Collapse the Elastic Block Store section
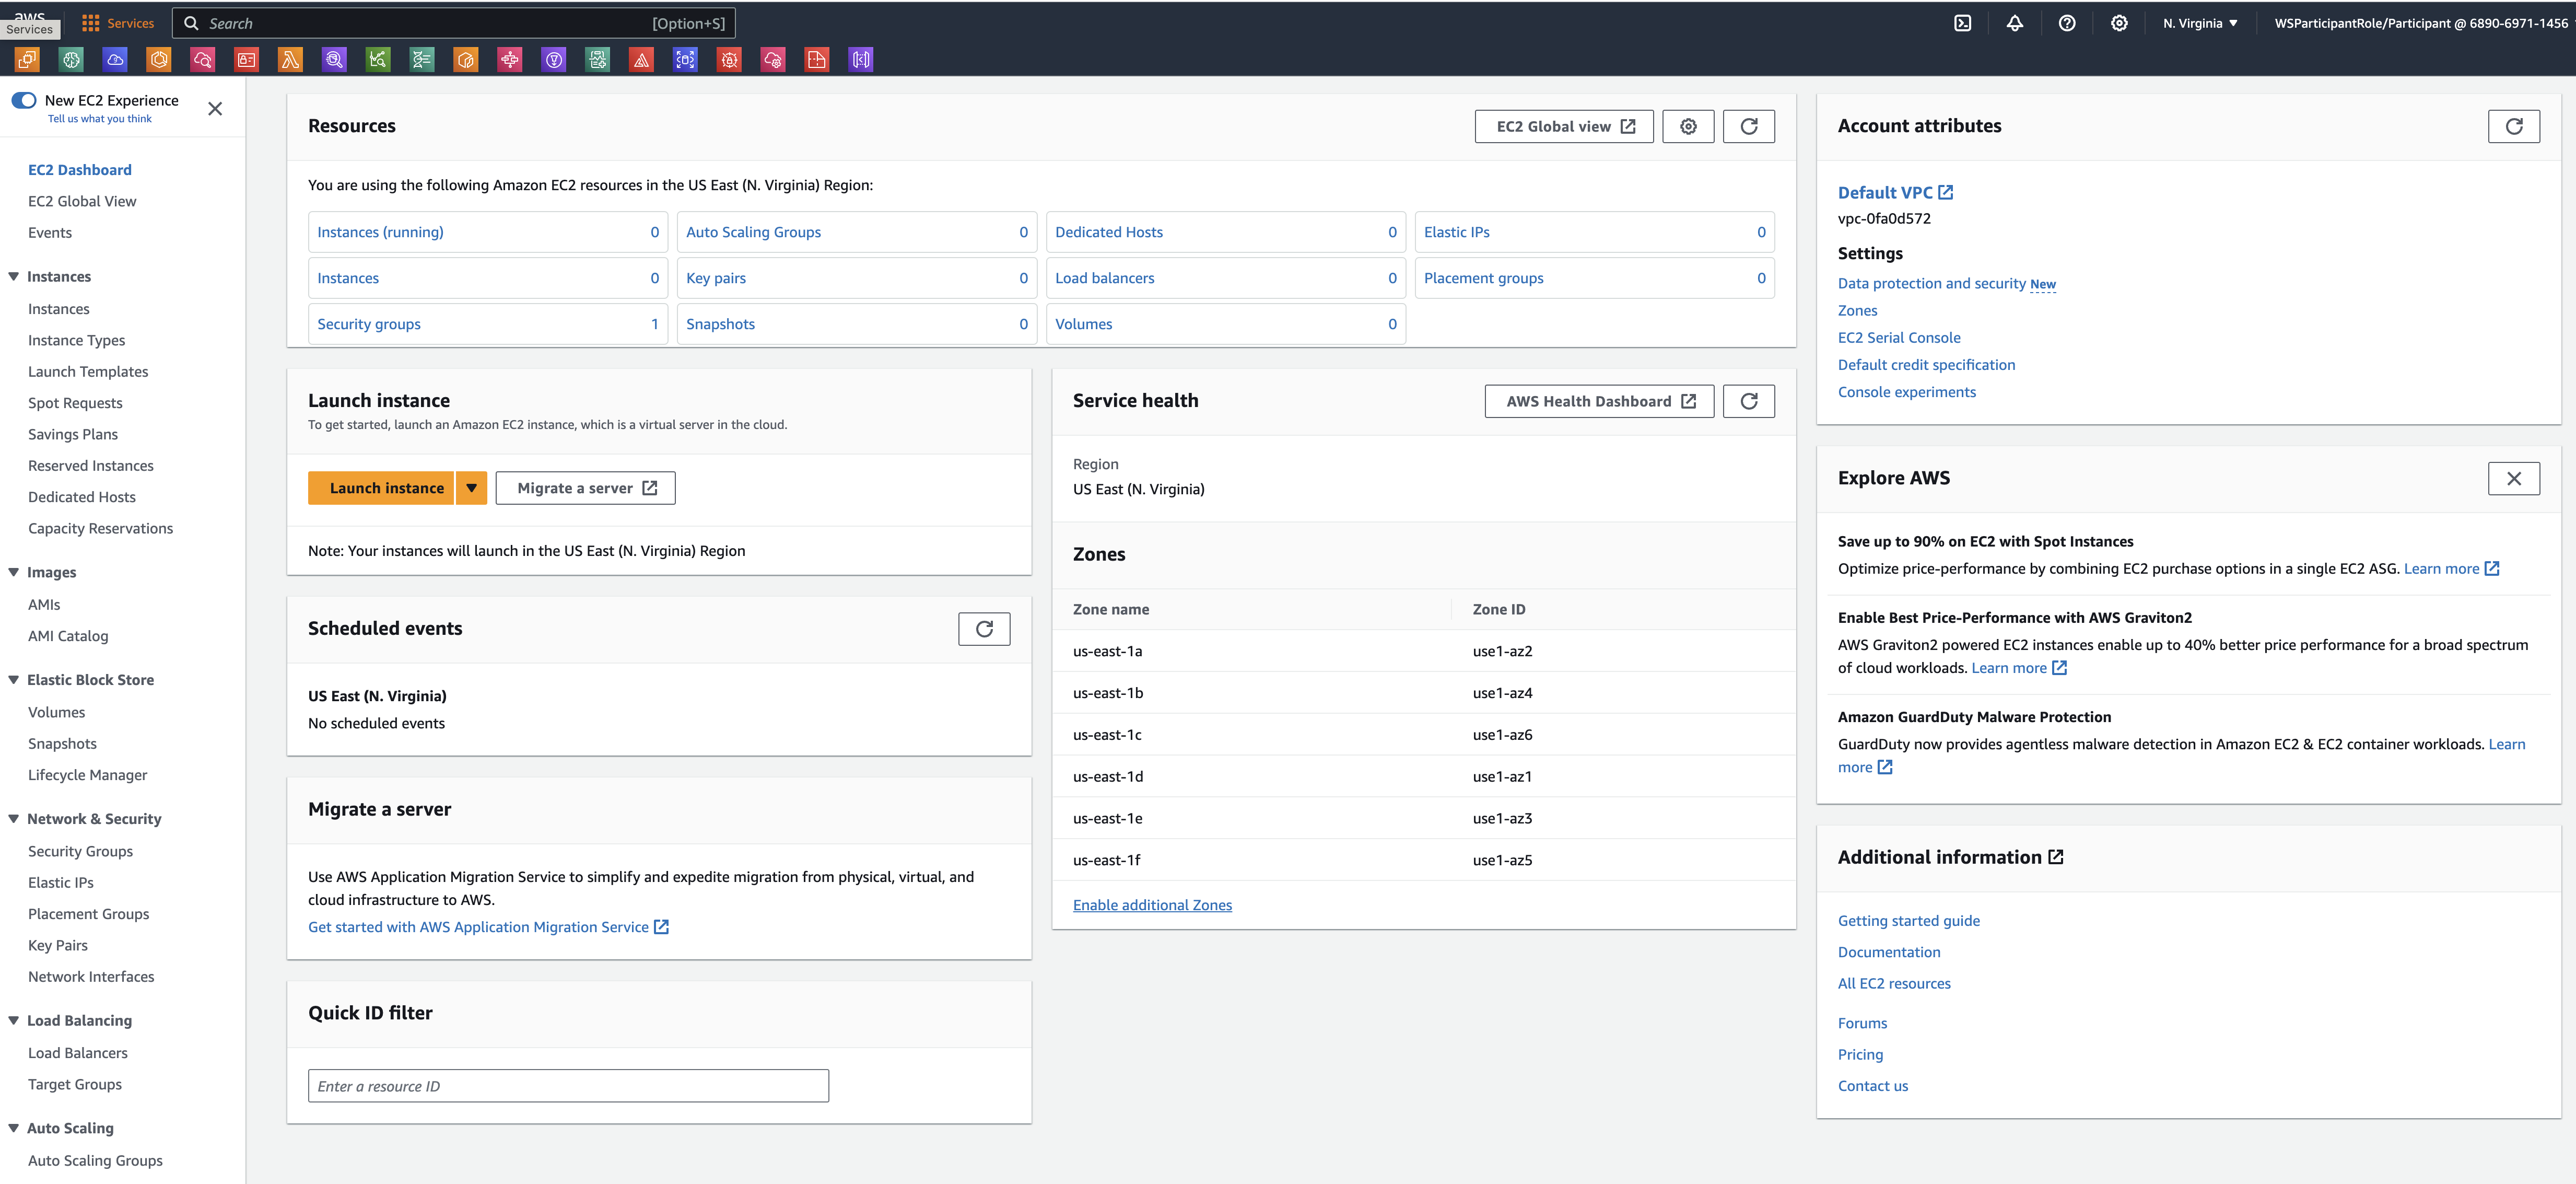Viewport: 2576px width, 1184px height. (x=14, y=680)
